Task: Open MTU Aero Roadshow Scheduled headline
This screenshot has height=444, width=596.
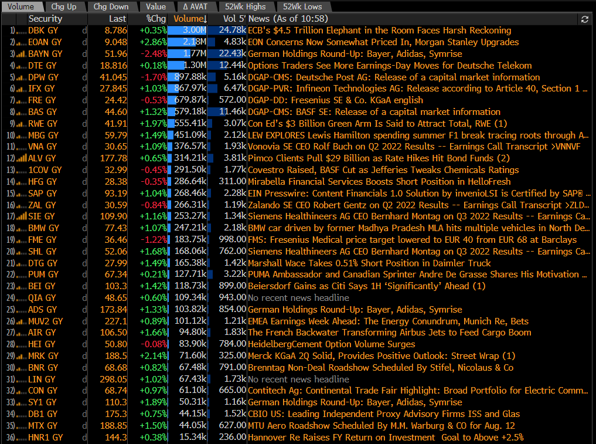Action: click(382, 426)
